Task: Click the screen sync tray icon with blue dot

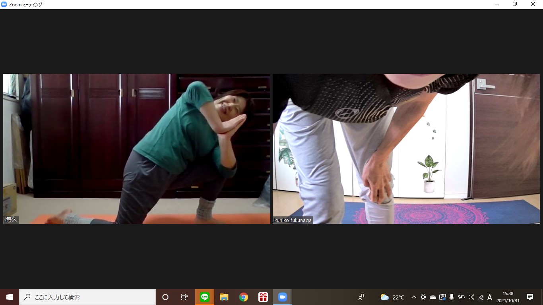Action: [x=442, y=297]
